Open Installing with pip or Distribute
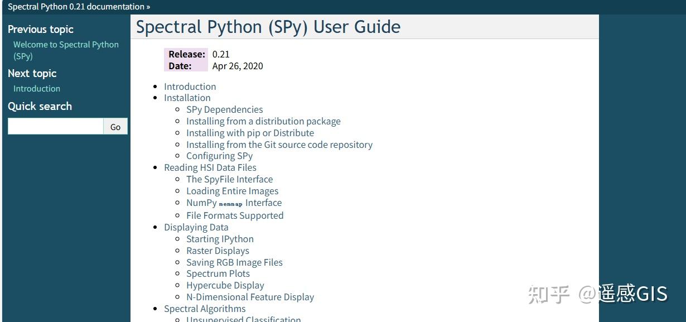The width and height of the screenshot is (686, 322). point(250,133)
